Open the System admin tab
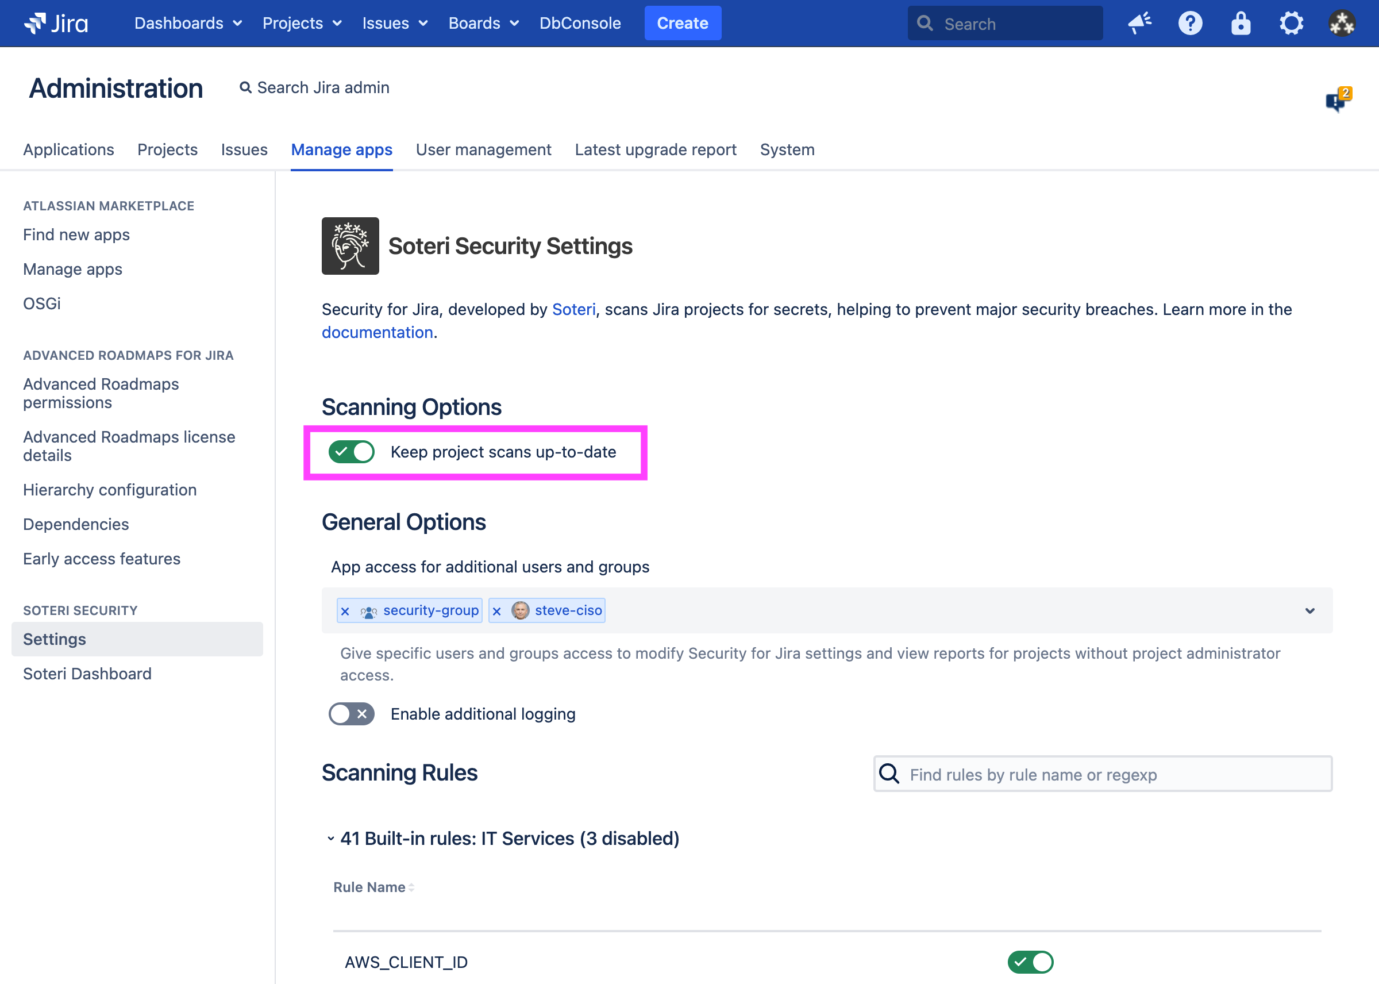The height and width of the screenshot is (984, 1379). 787,149
